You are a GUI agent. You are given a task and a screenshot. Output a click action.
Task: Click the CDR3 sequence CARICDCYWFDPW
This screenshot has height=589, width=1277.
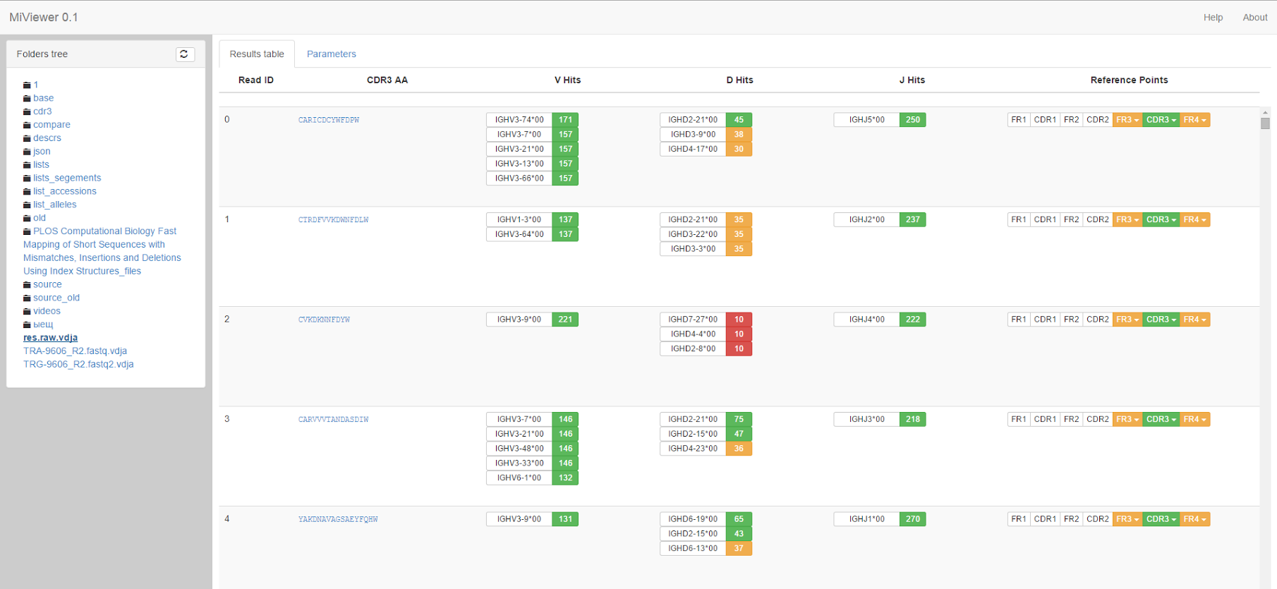tap(329, 120)
